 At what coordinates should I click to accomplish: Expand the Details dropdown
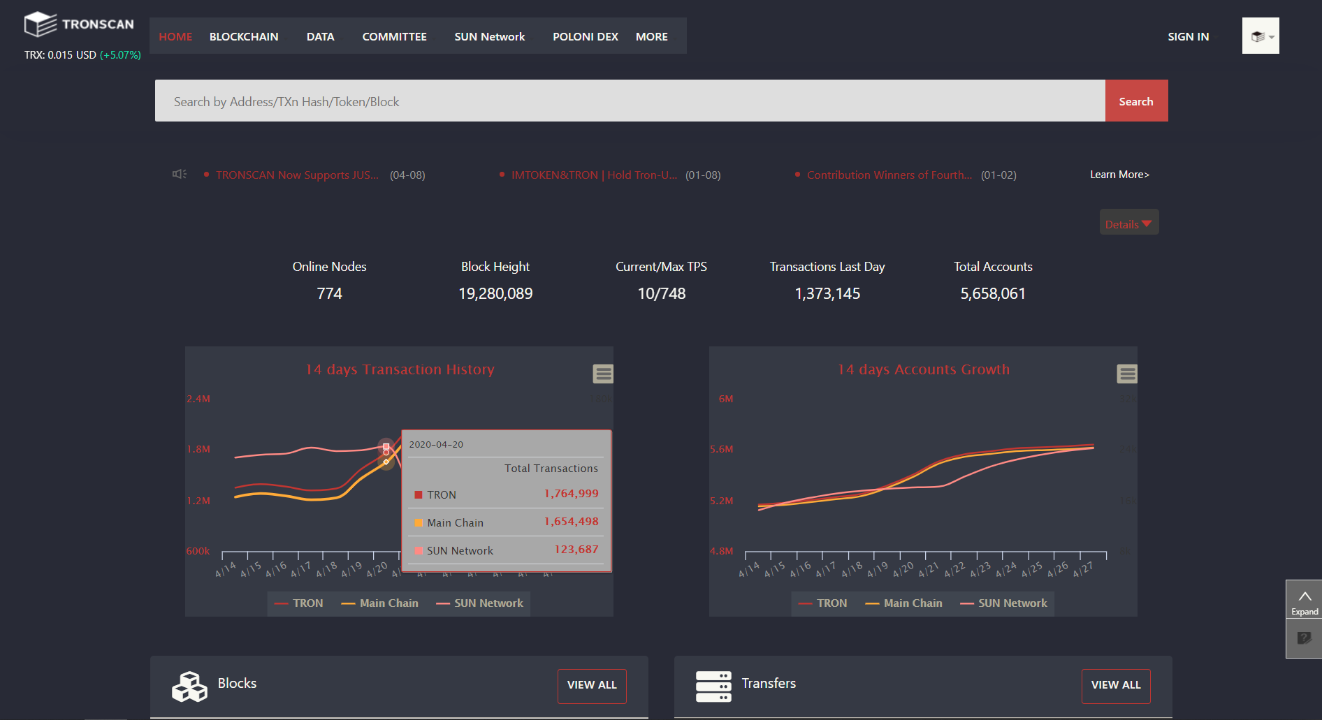(1128, 223)
